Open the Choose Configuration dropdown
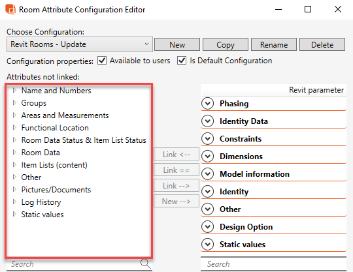The image size is (353, 272). [x=80, y=44]
